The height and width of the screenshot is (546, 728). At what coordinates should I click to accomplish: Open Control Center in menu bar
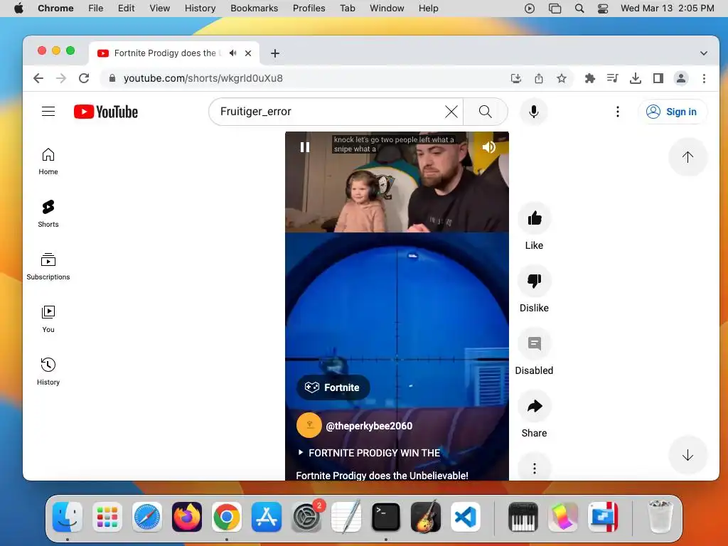pyautogui.click(x=603, y=8)
